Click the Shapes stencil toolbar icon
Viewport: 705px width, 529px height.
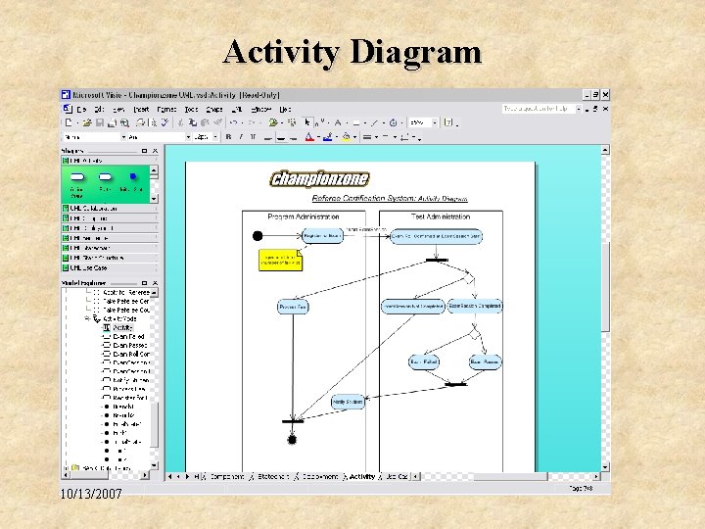[272, 122]
